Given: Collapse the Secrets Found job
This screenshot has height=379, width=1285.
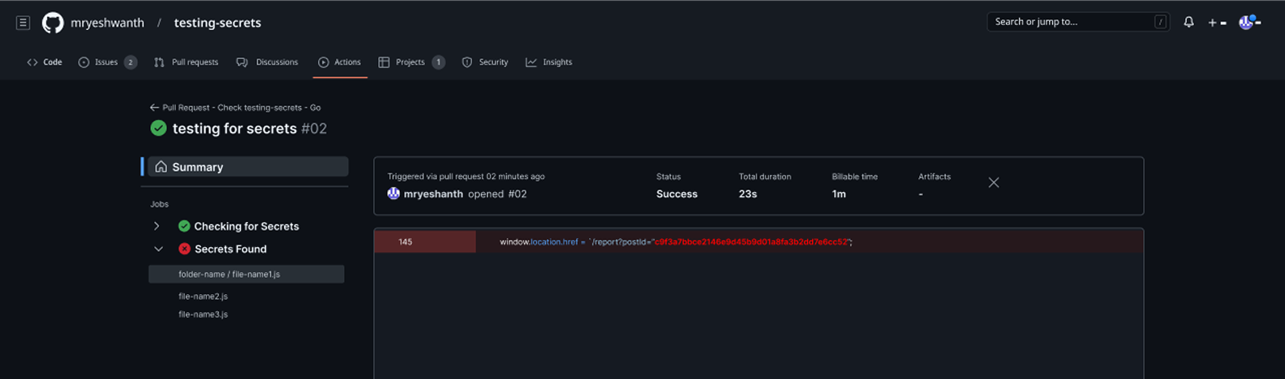Looking at the screenshot, I should 158,249.
